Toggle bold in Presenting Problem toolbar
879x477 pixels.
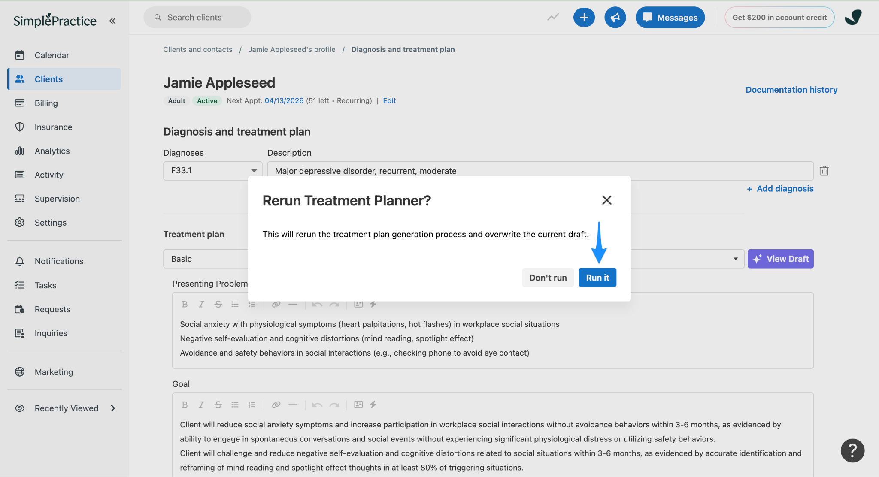(185, 304)
